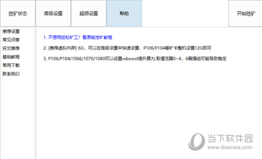
Task: Open 常见问答 in the sidebar
Action: [11, 40]
